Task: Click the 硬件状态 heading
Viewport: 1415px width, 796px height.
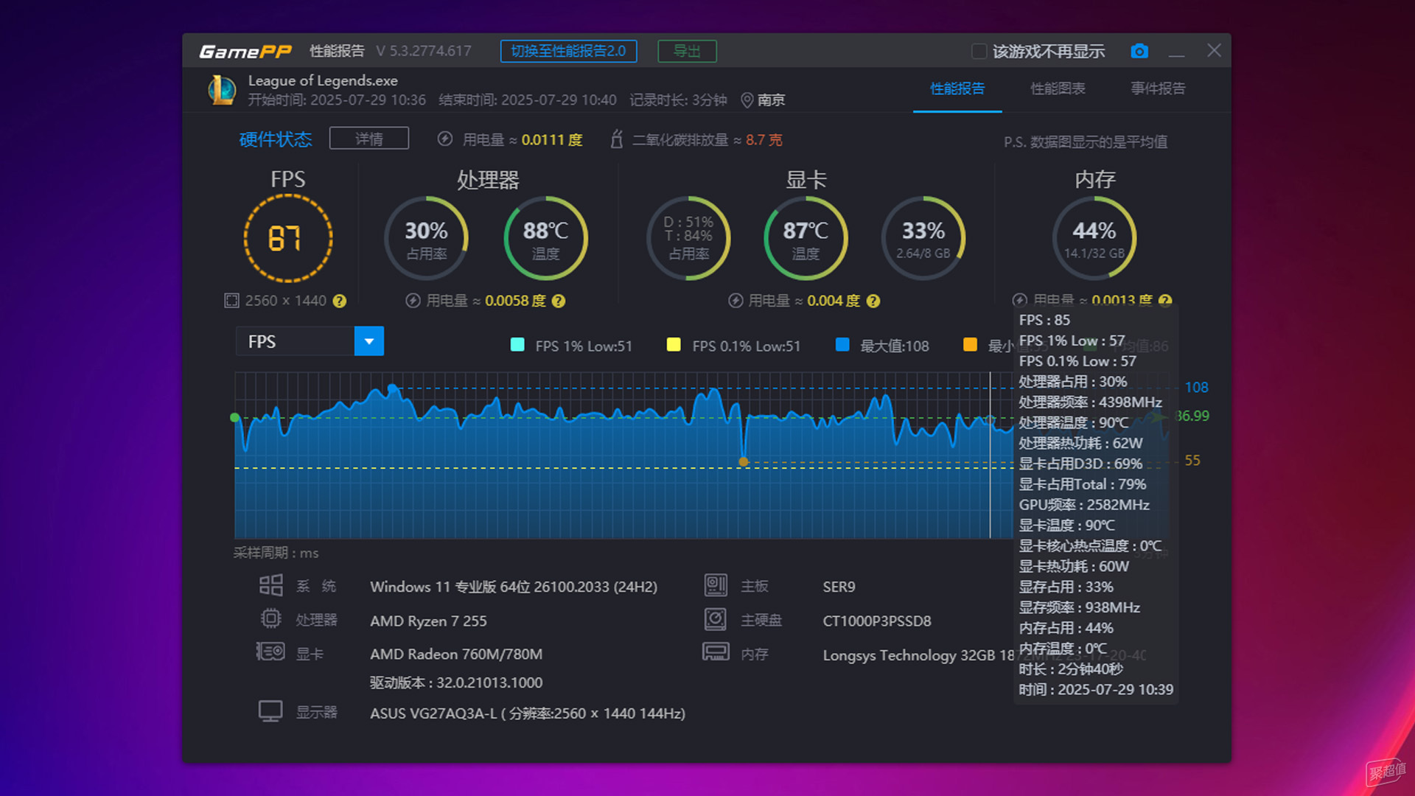Action: coord(276,139)
